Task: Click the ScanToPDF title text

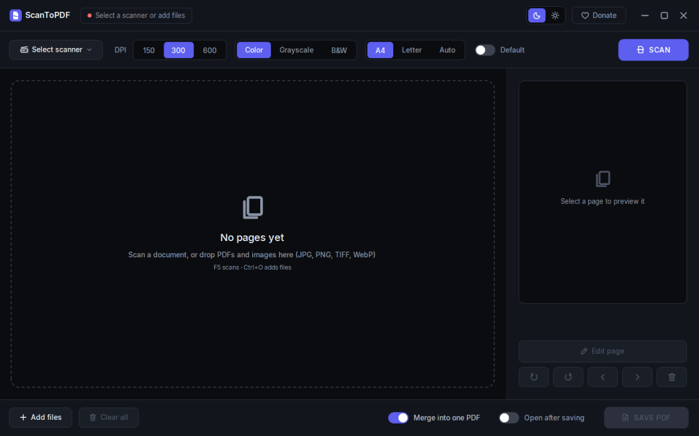Action: (47, 15)
